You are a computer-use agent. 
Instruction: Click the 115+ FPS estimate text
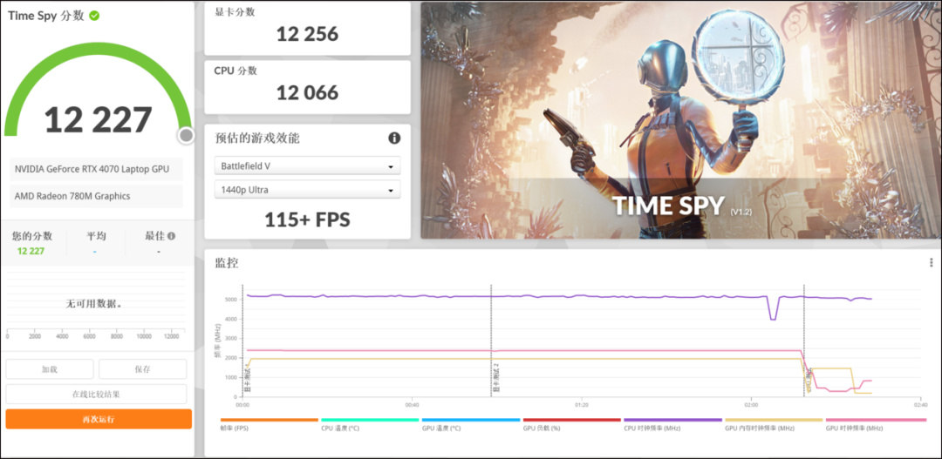tap(307, 219)
